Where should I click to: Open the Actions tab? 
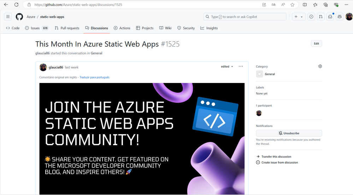(122, 28)
